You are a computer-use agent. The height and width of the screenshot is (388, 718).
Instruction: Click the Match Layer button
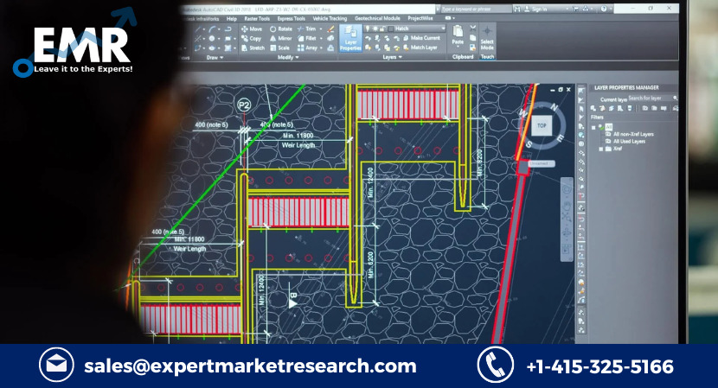420,48
